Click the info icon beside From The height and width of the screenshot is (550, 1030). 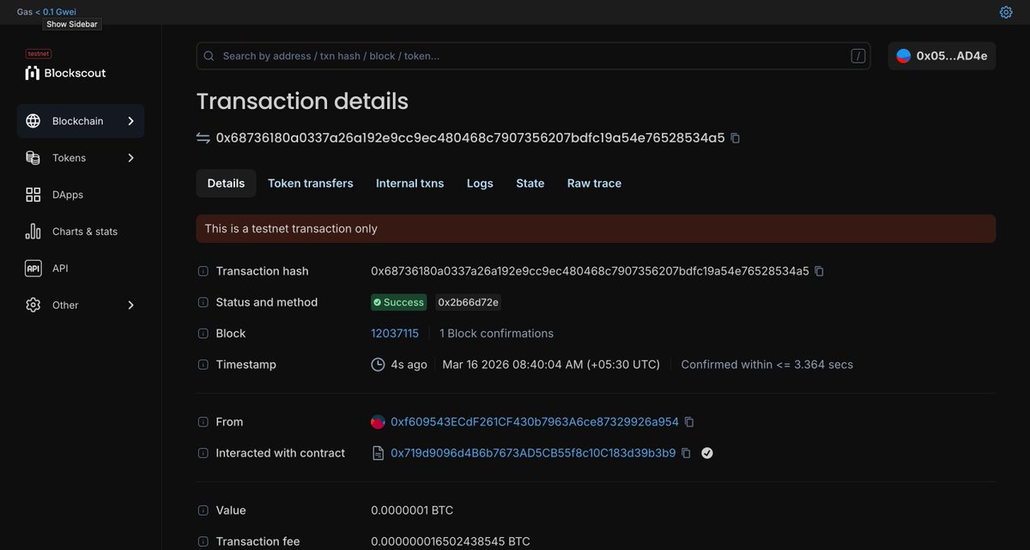coord(203,422)
